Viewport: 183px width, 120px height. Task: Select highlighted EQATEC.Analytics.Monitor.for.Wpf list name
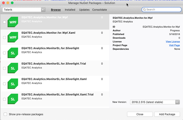pyautogui.click(x=45, y=17)
